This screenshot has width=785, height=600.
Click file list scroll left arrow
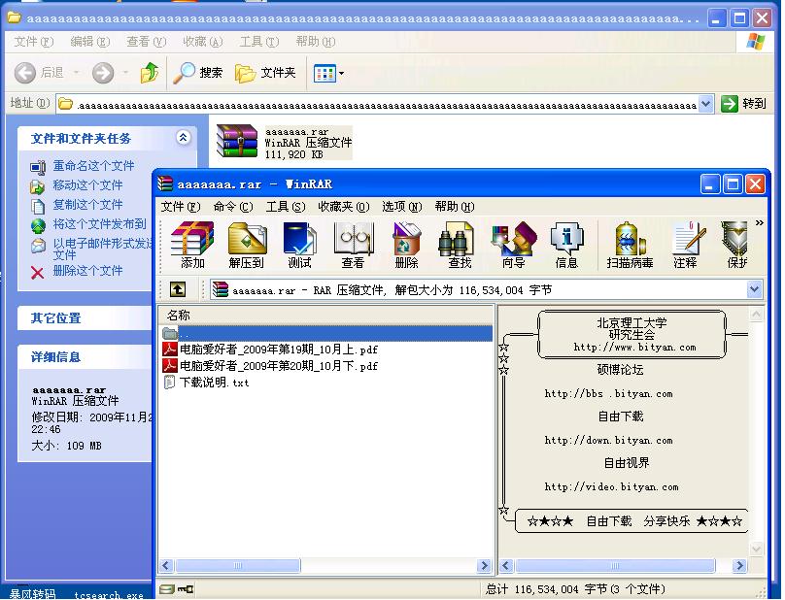pyautogui.click(x=167, y=565)
